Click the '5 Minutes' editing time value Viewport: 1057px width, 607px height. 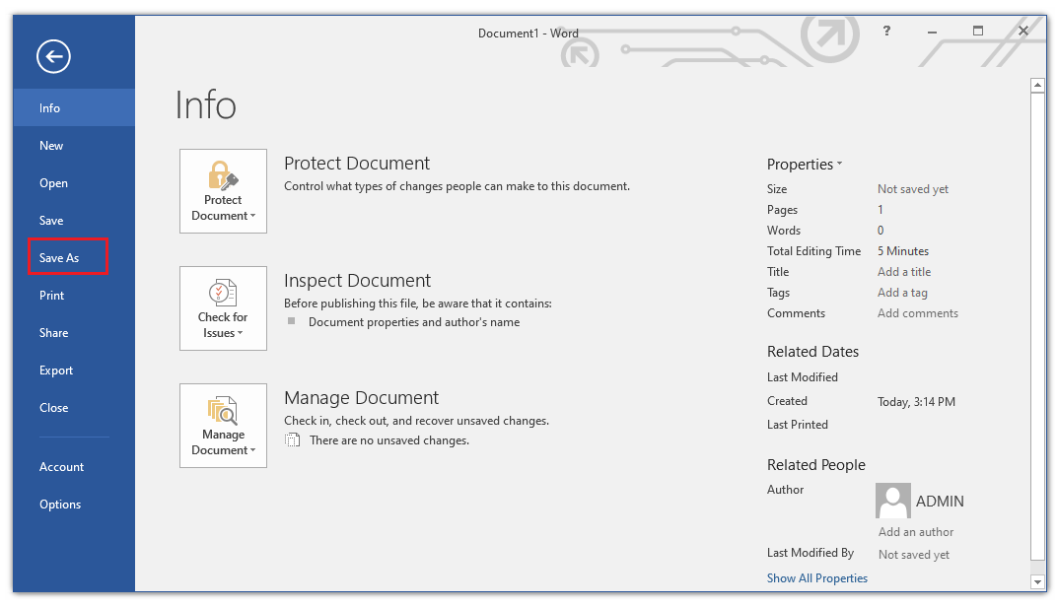tap(903, 251)
